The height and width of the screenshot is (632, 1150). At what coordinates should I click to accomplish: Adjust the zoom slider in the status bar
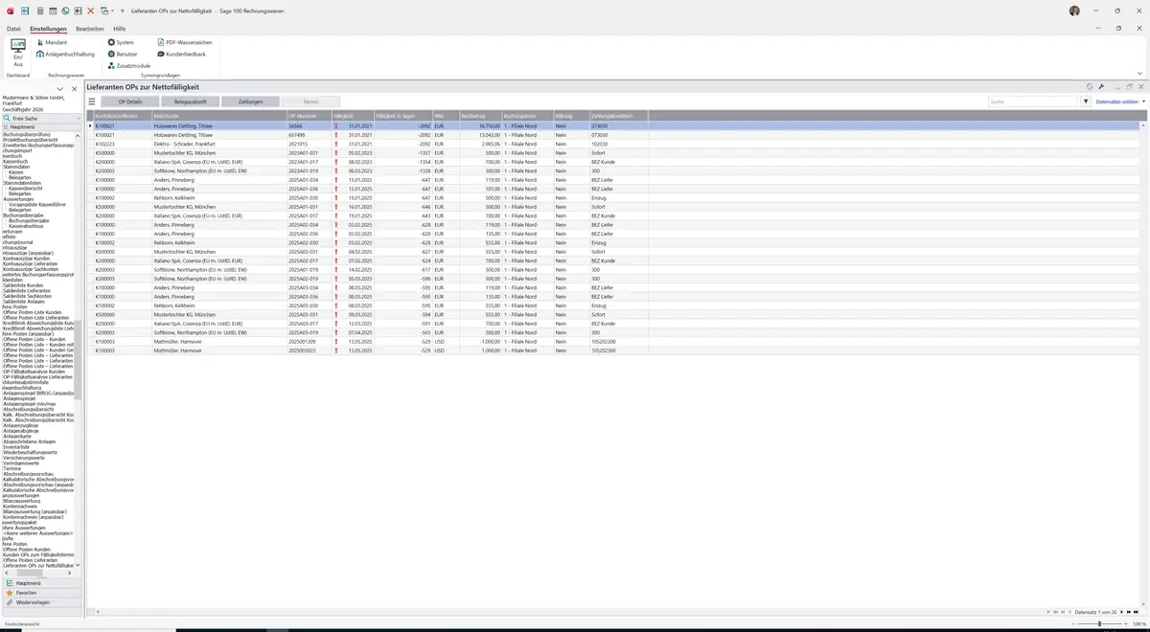1100,623
